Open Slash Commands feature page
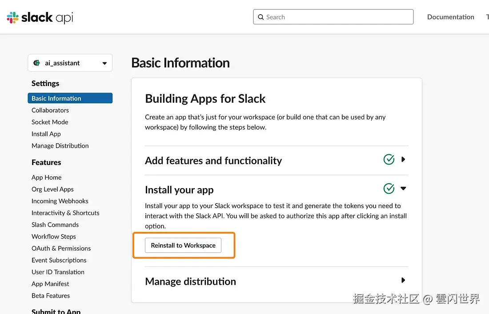 [55, 225]
